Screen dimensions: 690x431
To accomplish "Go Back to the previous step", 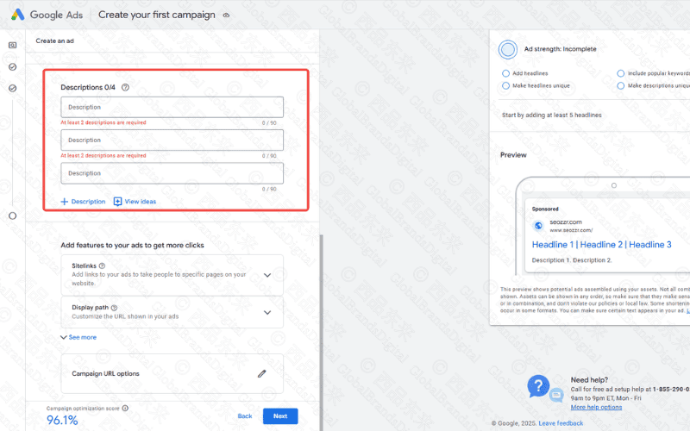I will coord(245,415).
